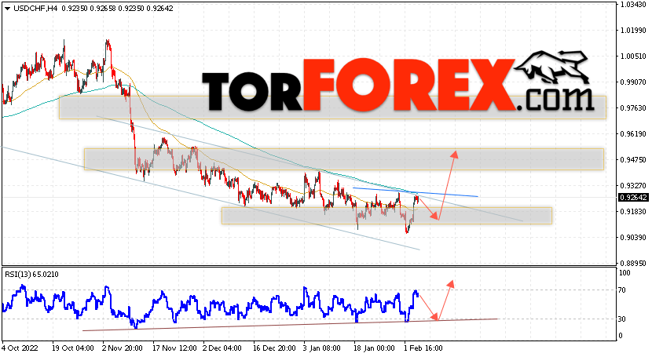This screenshot has height=357, width=652.
Task: Click the 0.91830 price axis label
Action: pyautogui.click(x=633, y=211)
